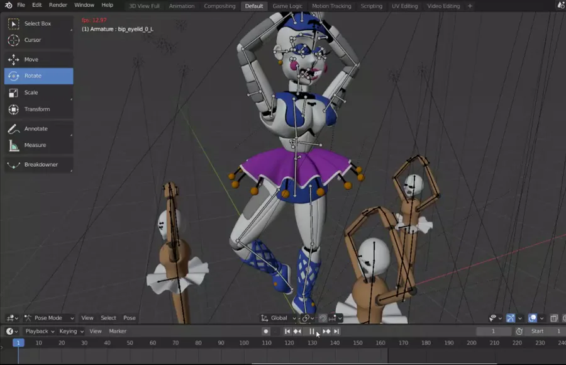Toggle X-ray view in viewport header

point(554,318)
